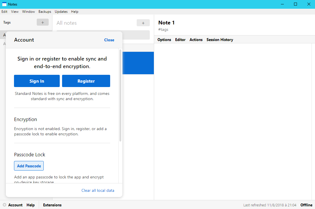Click the Sign In button
The height and width of the screenshot is (209, 315).
(x=37, y=81)
